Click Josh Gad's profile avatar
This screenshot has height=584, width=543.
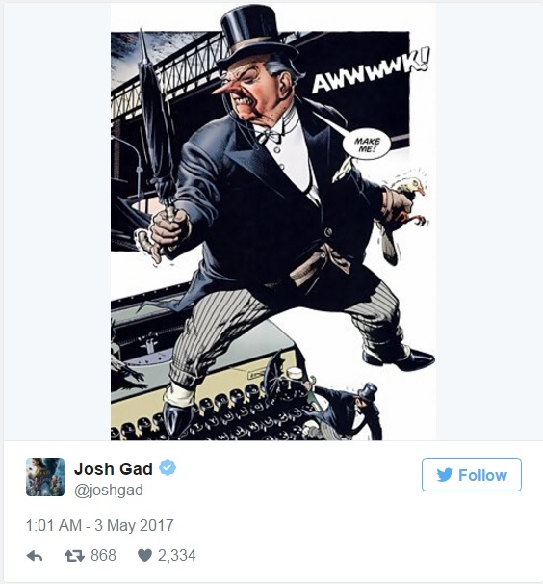point(45,477)
